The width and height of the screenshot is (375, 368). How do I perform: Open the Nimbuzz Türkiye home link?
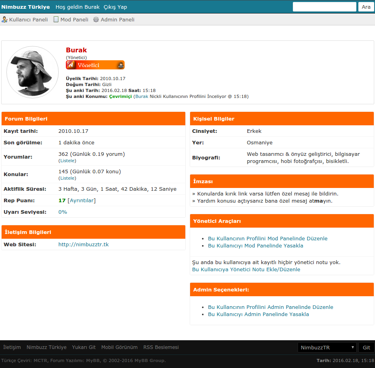tap(25, 7)
